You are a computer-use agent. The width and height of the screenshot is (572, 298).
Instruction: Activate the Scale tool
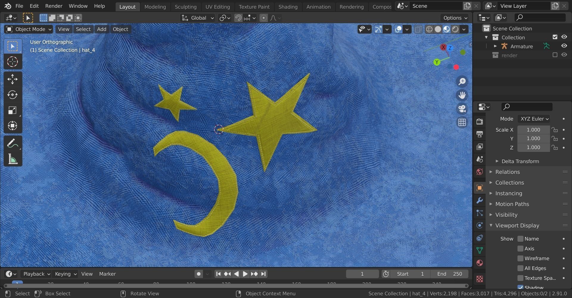pos(13,110)
